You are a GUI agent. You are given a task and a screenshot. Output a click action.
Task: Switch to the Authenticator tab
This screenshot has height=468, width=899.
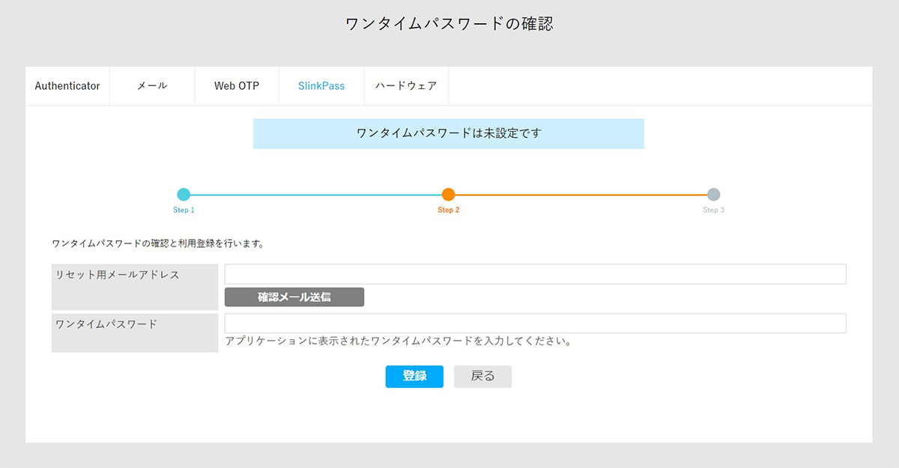(67, 86)
